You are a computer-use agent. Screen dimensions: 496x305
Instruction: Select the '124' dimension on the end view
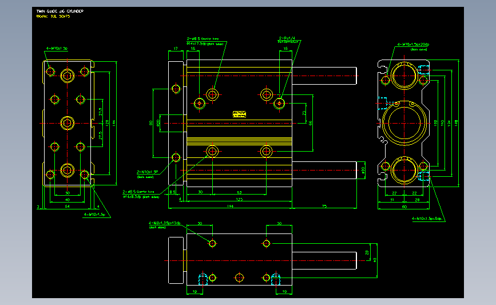pos(449,123)
